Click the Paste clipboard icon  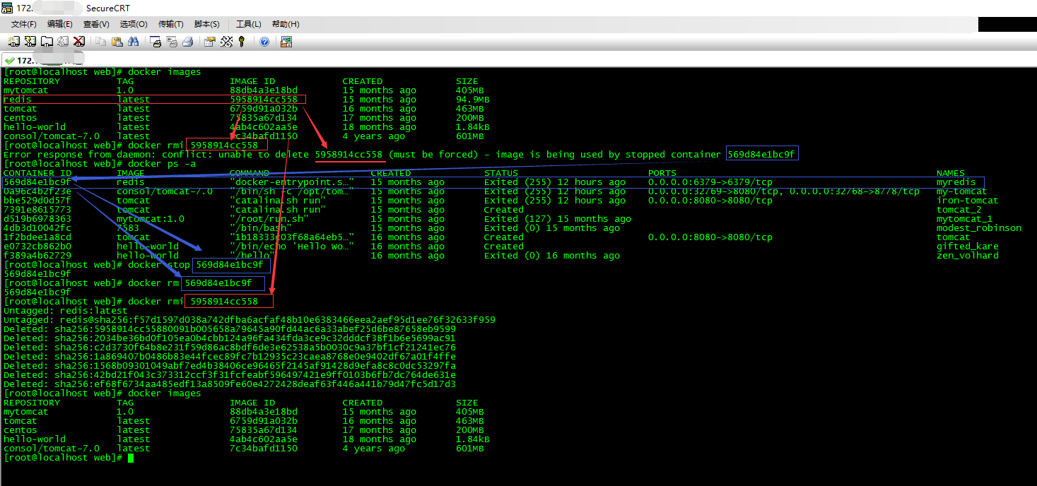click(117, 42)
